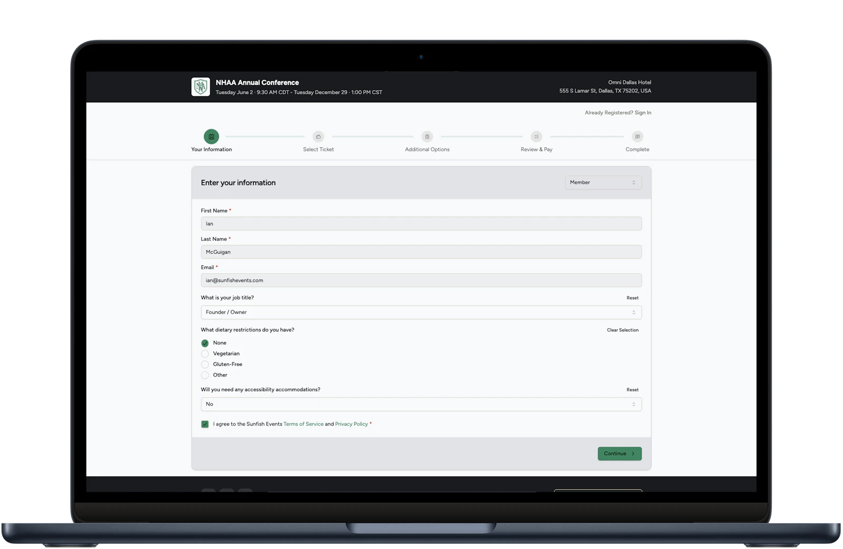Go to the Review & Pay step label

pos(536,149)
